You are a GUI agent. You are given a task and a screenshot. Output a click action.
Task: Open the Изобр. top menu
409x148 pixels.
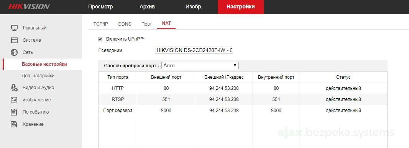[x=194, y=7]
